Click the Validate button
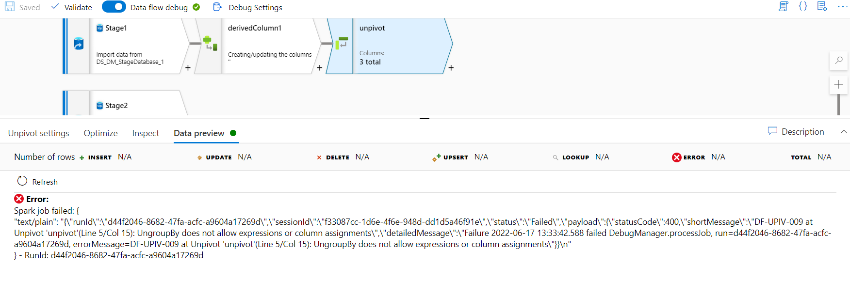This screenshot has width=850, height=282. click(72, 7)
